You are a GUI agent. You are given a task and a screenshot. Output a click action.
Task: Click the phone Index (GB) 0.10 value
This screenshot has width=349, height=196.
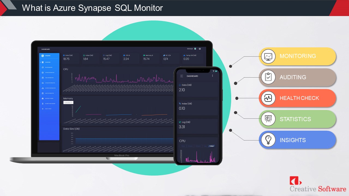(182, 108)
